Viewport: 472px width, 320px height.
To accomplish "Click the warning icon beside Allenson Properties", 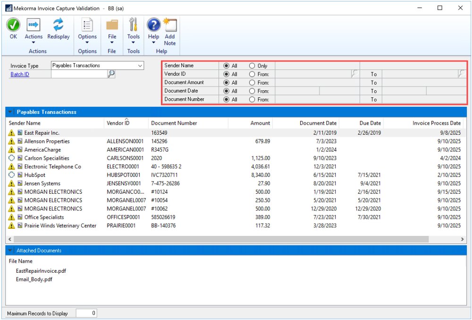I will [x=11, y=141].
